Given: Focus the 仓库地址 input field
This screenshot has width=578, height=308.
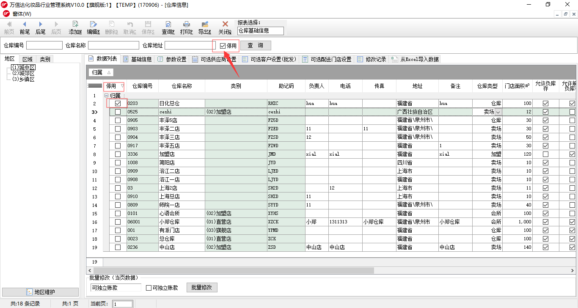Looking at the screenshot, I should [x=190, y=45].
